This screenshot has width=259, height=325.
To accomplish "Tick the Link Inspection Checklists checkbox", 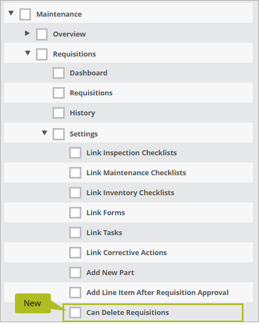I will tap(75, 153).
